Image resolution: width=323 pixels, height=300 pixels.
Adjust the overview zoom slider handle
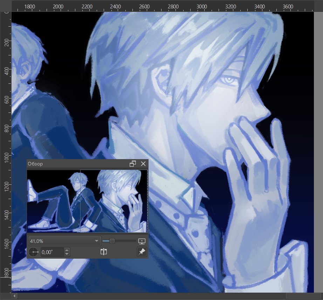click(112, 241)
